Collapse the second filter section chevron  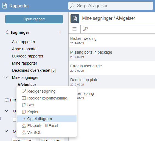[x=6, y=131]
